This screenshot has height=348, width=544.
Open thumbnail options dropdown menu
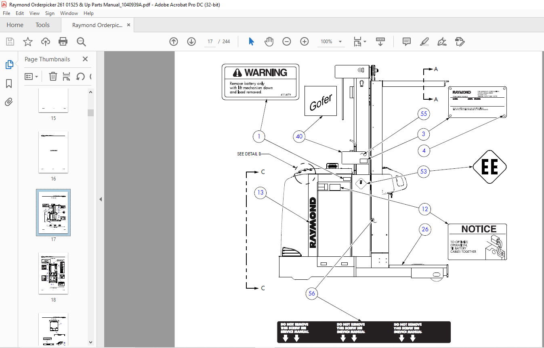(x=32, y=76)
